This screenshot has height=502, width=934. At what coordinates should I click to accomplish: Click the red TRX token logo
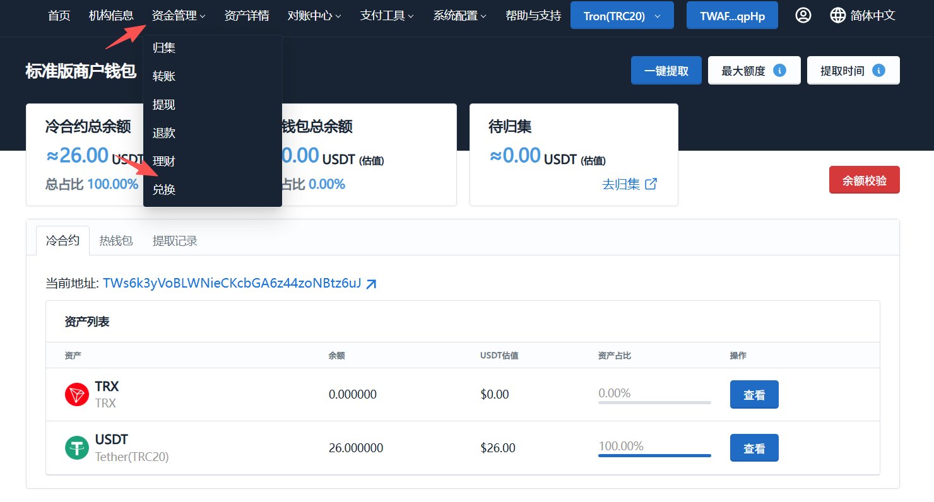77,395
